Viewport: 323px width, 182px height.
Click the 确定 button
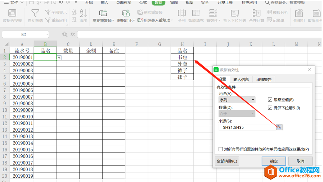[x=274, y=161]
